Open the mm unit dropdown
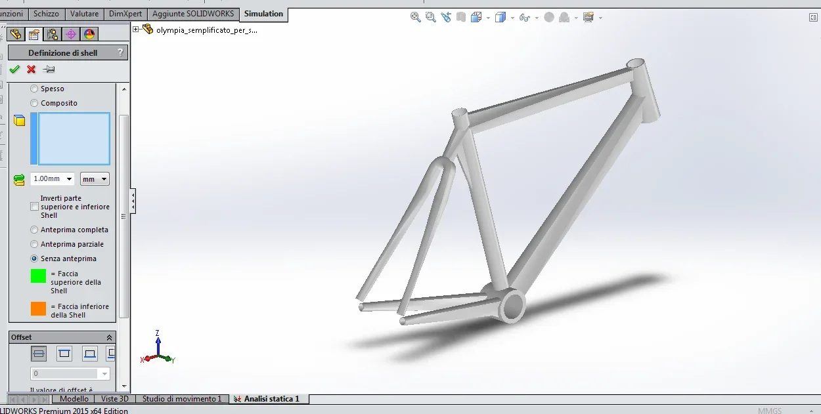821x414 pixels. (95, 178)
